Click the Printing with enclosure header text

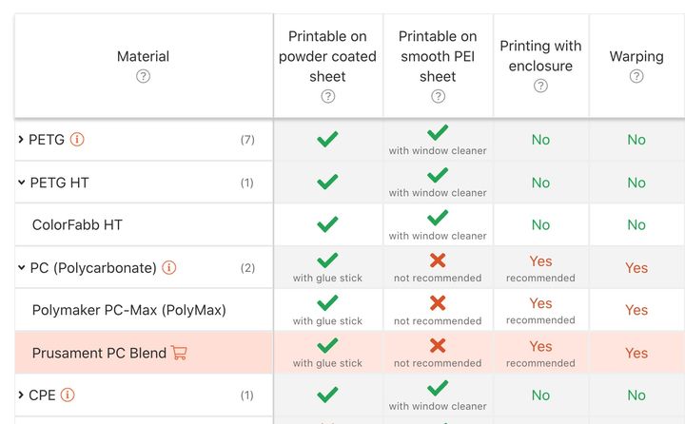540,56
